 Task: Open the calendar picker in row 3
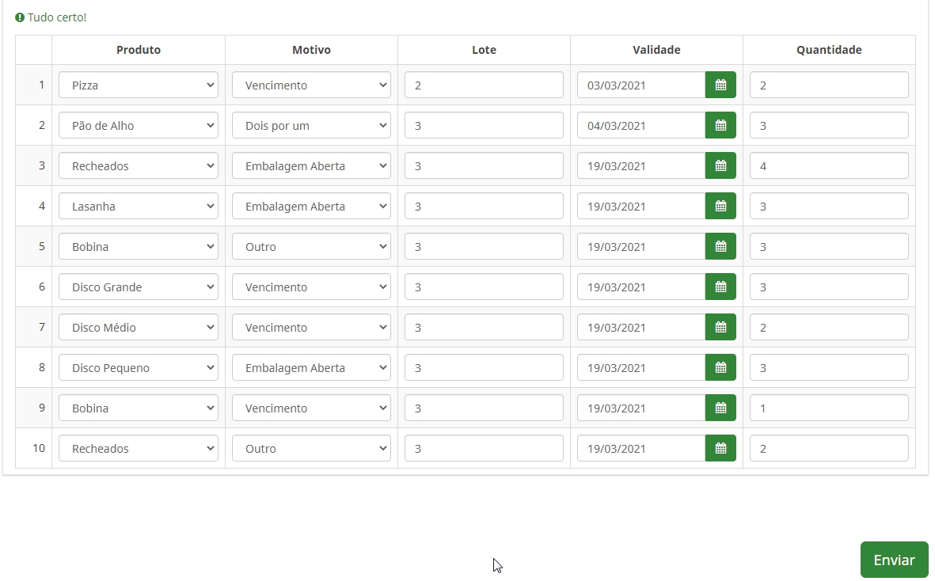720,165
